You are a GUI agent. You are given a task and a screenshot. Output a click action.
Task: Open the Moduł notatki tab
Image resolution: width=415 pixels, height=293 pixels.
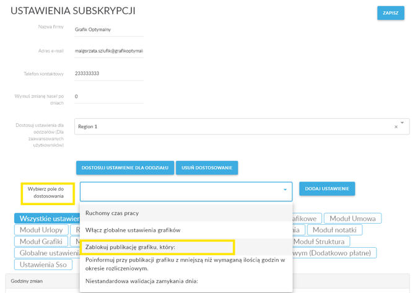(x=334, y=230)
